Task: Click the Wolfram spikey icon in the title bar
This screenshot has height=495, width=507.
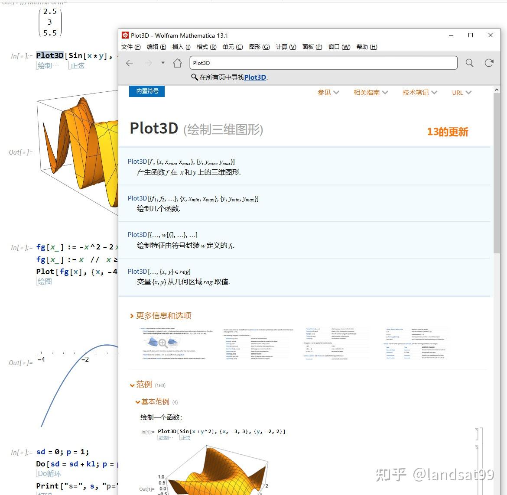Action: [x=125, y=35]
